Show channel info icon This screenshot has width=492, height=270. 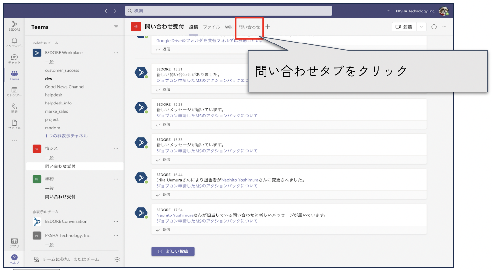(x=434, y=27)
